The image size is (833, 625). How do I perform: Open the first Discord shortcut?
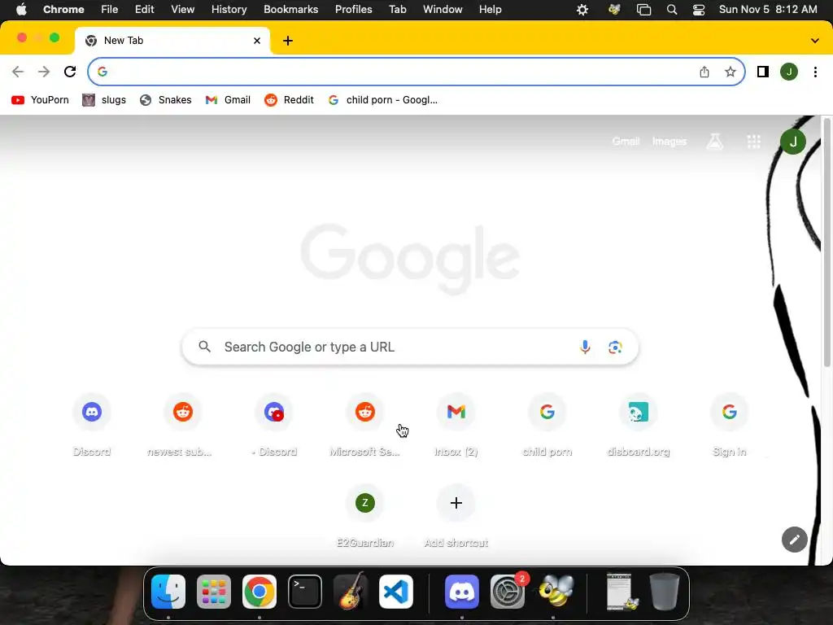click(x=92, y=424)
